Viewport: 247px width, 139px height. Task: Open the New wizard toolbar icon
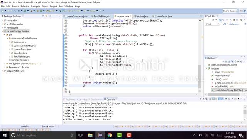(3, 11)
